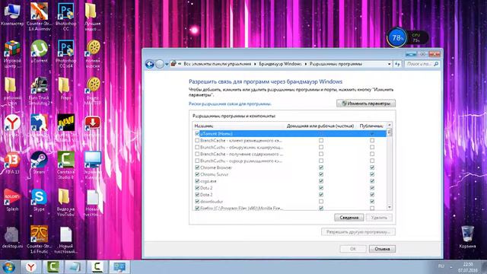
Task: Click the Отмена button
Action: click(x=382, y=249)
